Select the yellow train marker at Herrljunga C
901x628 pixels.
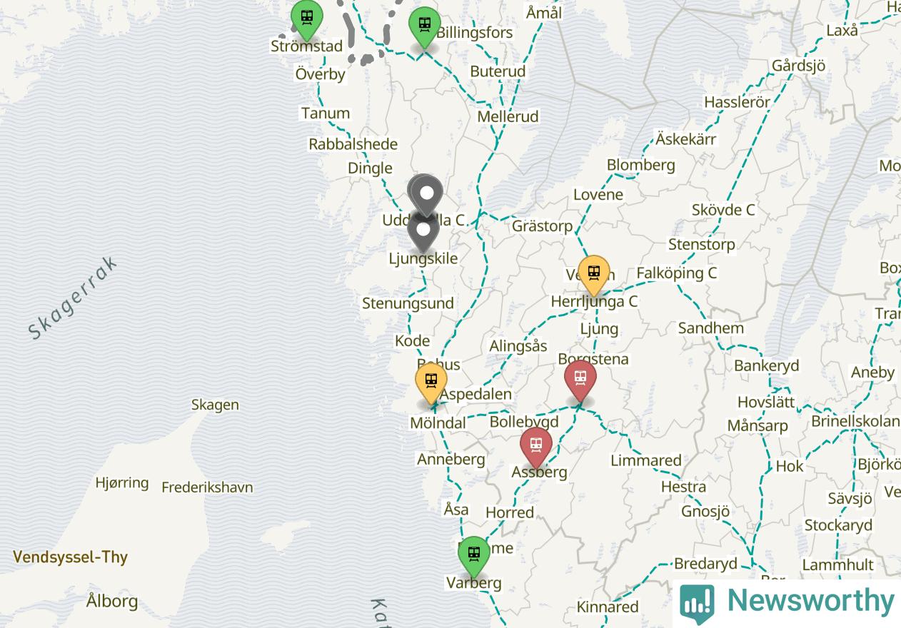593,275
